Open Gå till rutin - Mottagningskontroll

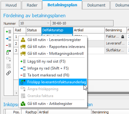point(53,54)
